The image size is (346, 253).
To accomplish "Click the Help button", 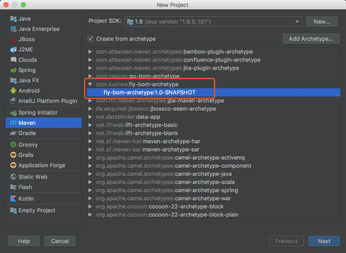I will tap(24, 241).
